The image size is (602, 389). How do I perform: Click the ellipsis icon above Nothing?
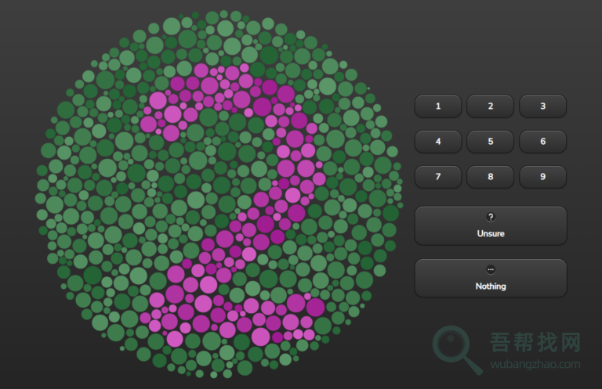pyautogui.click(x=491, y=270)
